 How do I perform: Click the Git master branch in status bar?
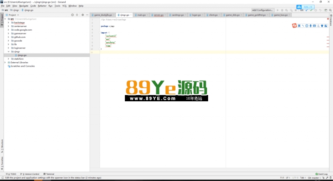[x=313, y=178]
